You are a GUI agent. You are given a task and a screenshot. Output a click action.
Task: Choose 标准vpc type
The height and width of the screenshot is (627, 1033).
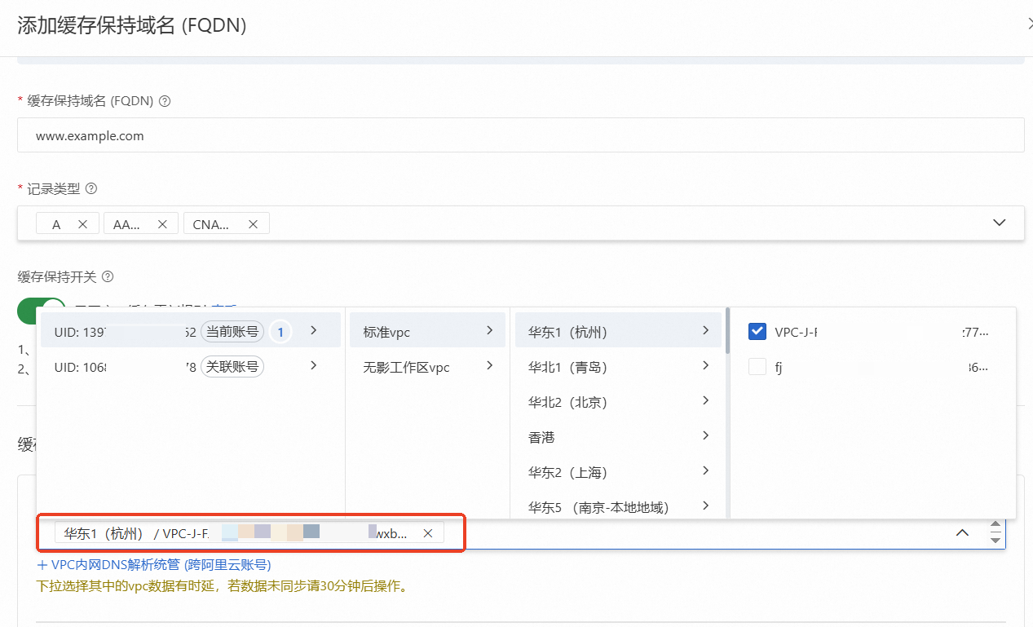(x=428, y=331)
